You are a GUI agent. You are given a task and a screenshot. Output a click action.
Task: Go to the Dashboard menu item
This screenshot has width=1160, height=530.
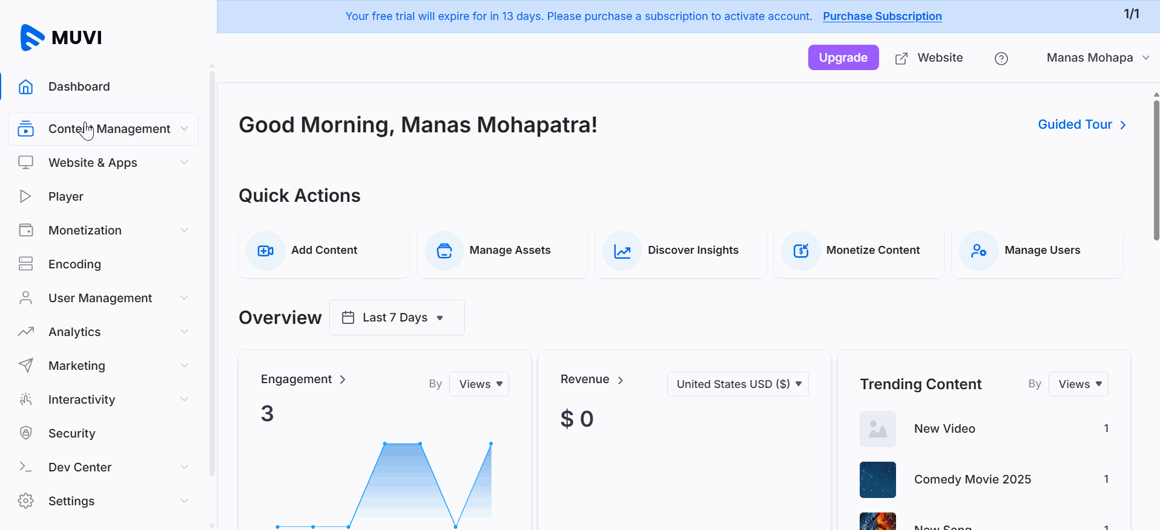tap(79, 86)
